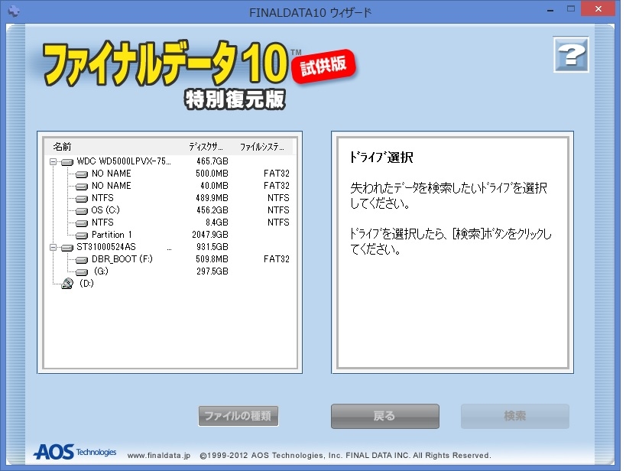The height and width of the screenshot is (471, 626).
Task: Click the 489.9MB NTFS partition icon
Action: point(82,199)
